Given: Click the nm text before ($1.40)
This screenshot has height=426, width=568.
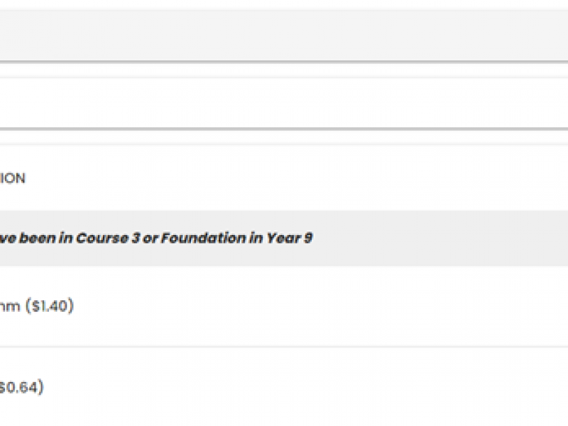Looking at the screenshot, I should pyautogui.click(x=10, y=306).
